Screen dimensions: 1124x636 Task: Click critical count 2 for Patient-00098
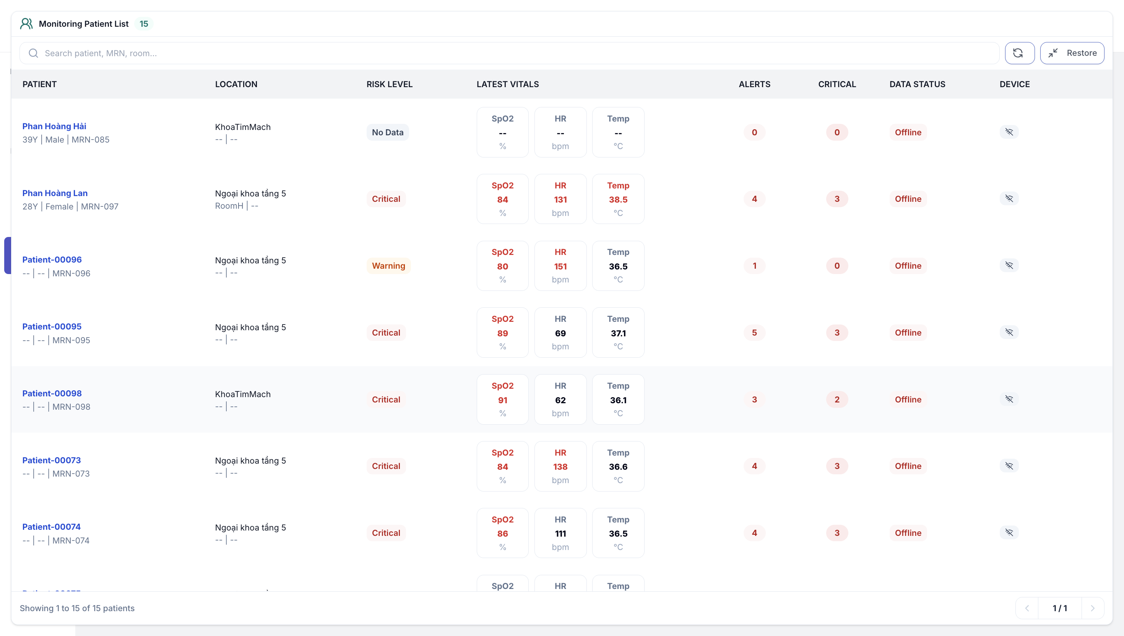(837, 399)
